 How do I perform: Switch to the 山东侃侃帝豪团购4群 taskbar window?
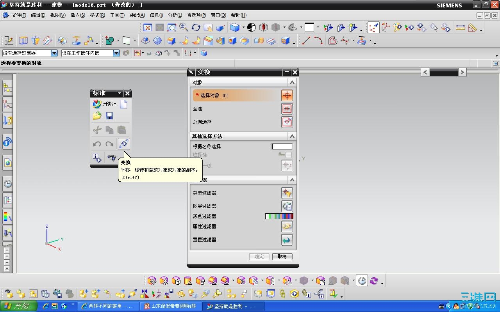point(171,306)
